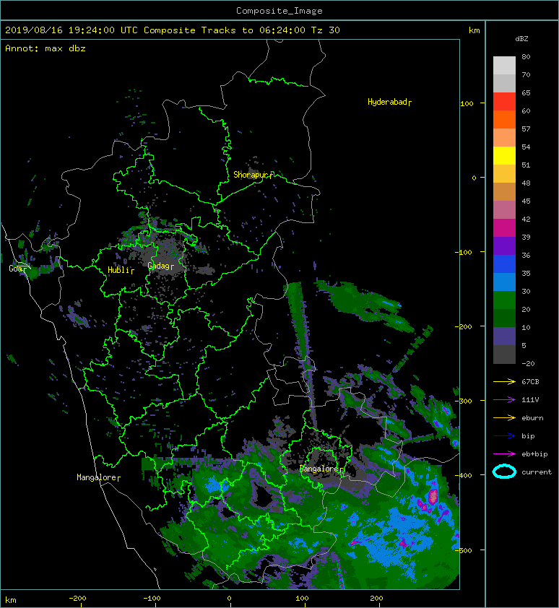Select the dark grey swatch between 5 and -20

pyautogui.click(x=504, y=355)
